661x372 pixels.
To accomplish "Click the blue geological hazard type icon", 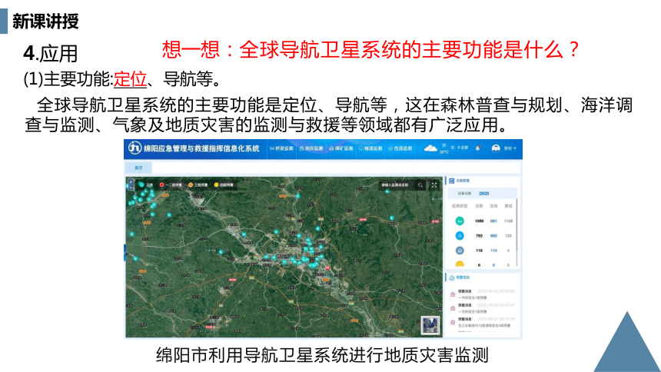I will [x=460, y=236].
